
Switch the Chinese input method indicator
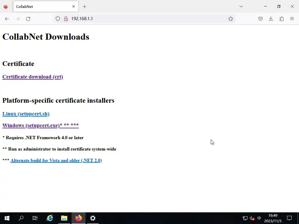click(259, 218)
